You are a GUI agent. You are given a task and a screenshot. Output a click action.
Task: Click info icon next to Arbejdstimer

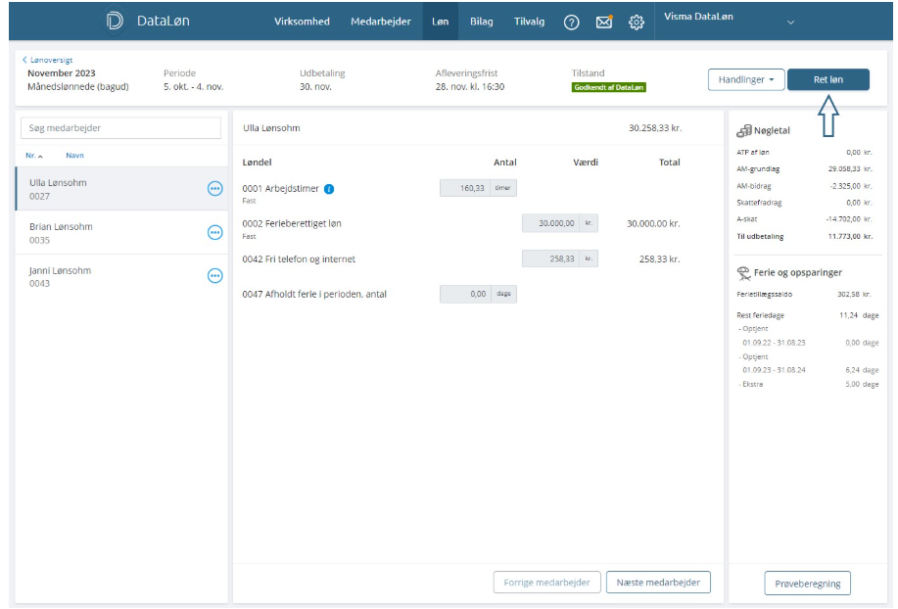[329, 189]
